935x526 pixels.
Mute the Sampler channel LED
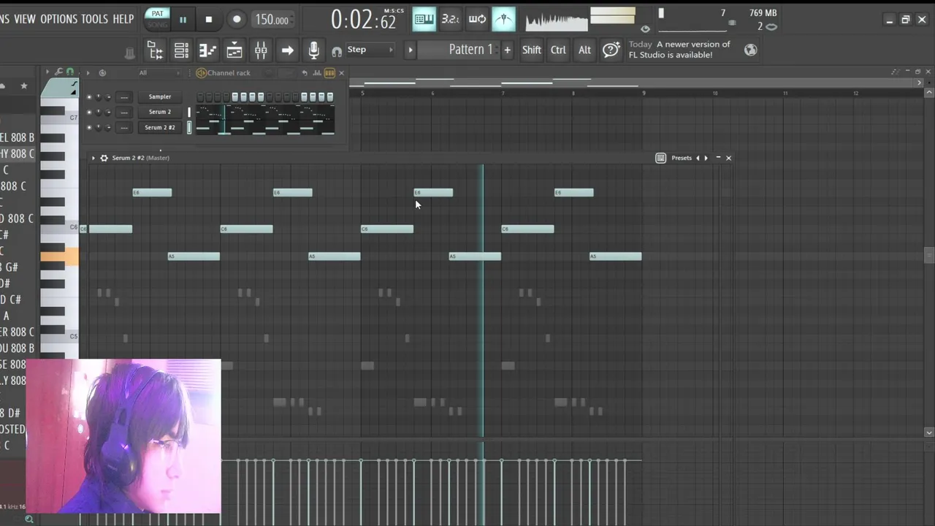pos(89,97)
